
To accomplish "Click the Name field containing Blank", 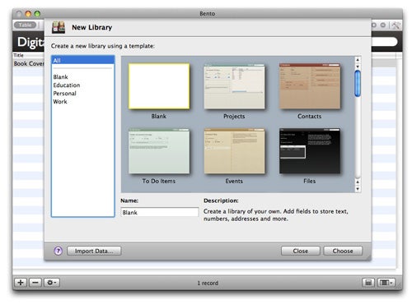I will tap(159, 212).
